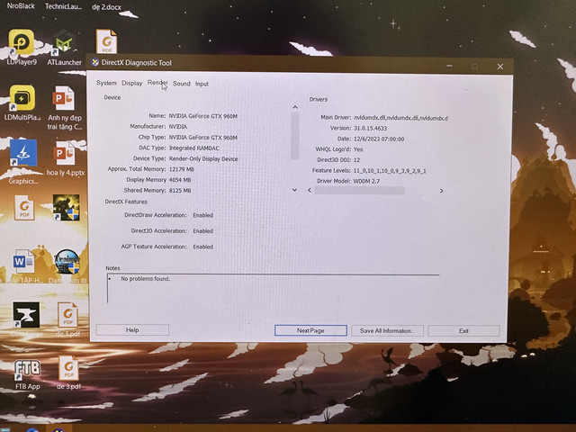Click the Exit button
This screenshot has height=432, width=576.
pyautogui.click(x=463, y=330)
